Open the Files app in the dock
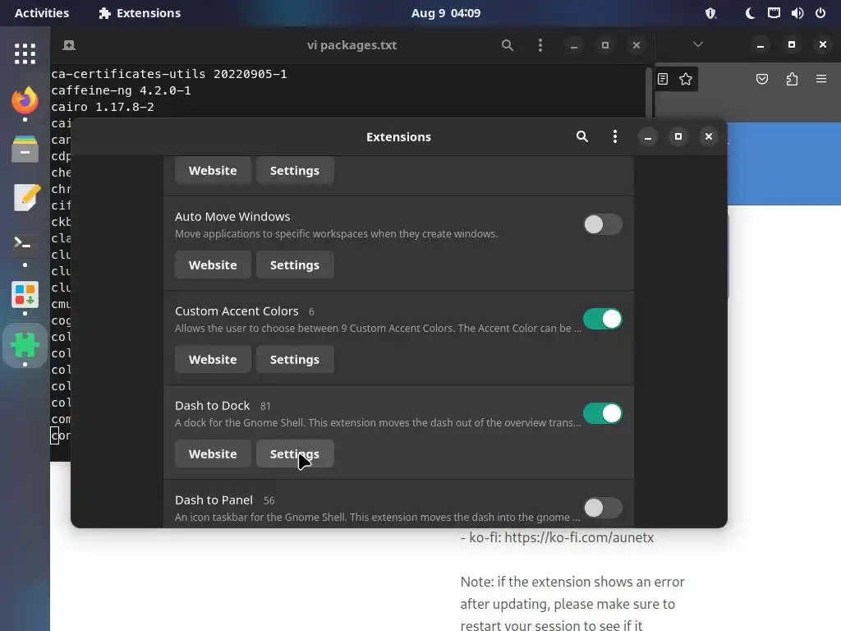This screenshot has height=631, width=841. tap(25, 149)
